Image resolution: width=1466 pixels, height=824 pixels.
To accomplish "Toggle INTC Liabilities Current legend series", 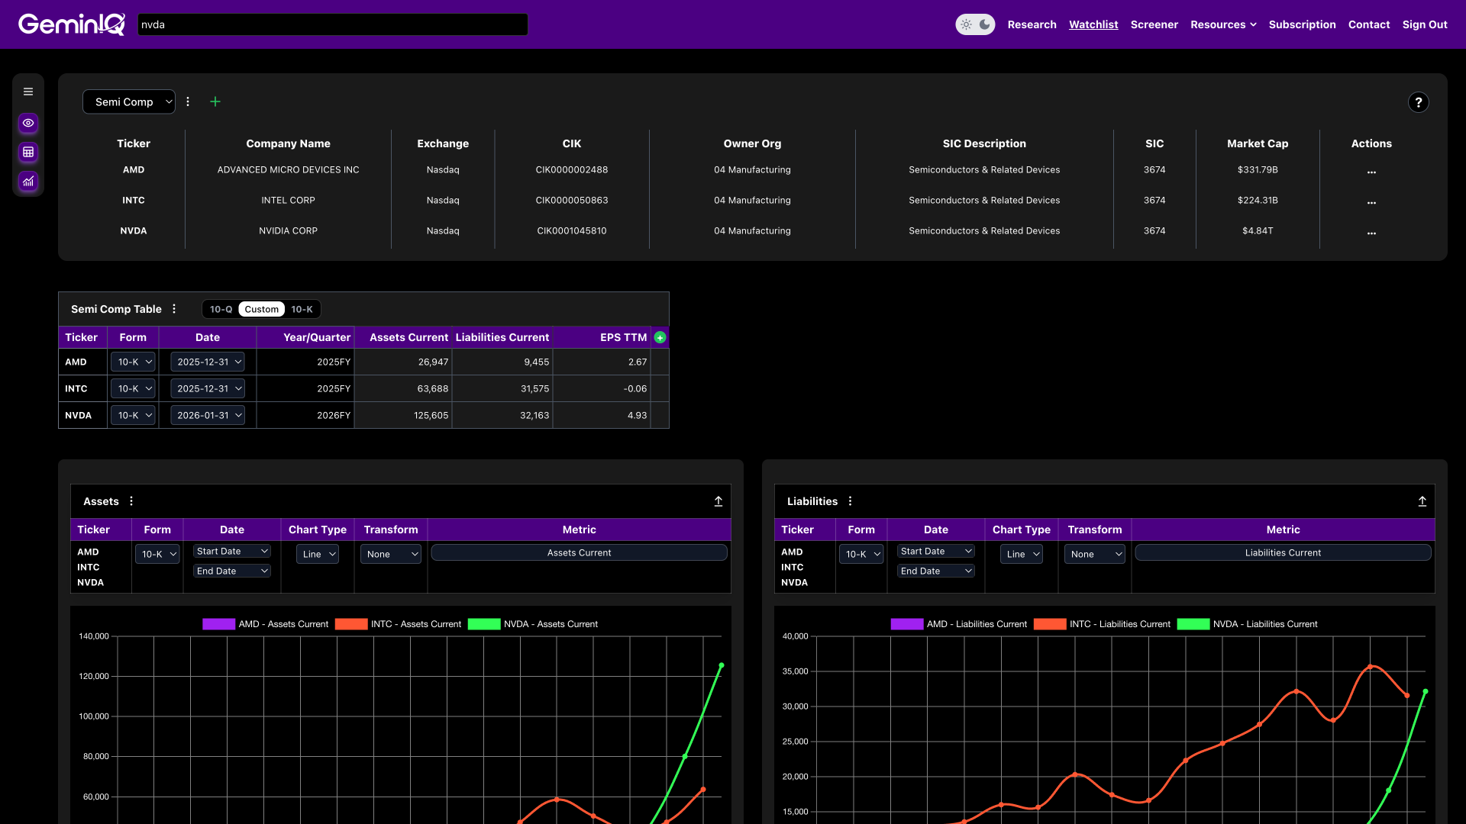I will point(1102,624).
